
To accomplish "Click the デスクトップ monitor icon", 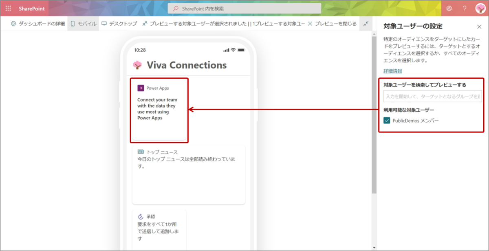I will (x=104, y=24).
